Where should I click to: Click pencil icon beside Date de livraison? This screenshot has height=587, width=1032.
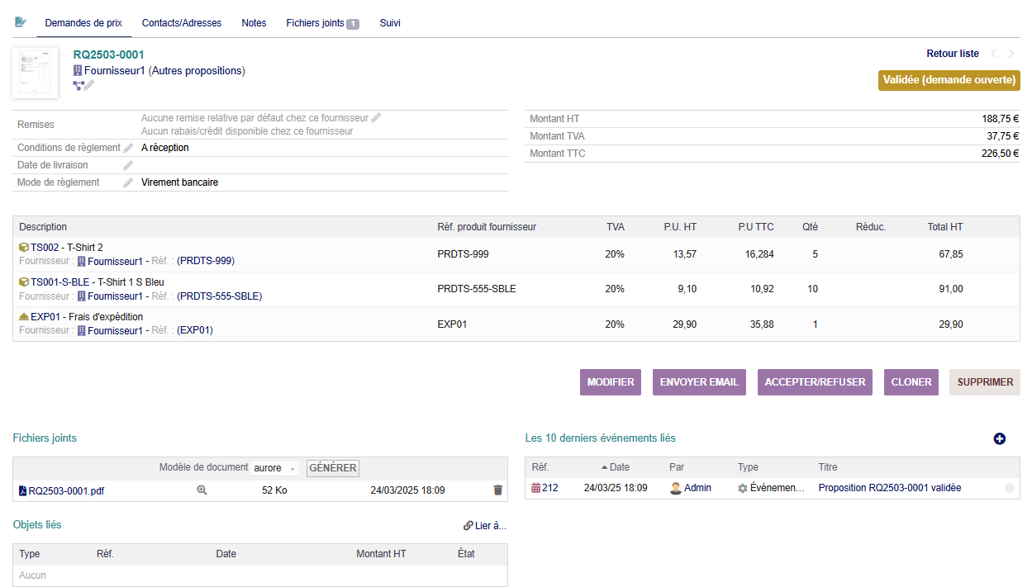pos(128,165)
